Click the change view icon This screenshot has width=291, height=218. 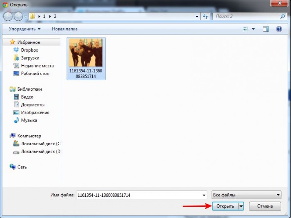point(245,29)
